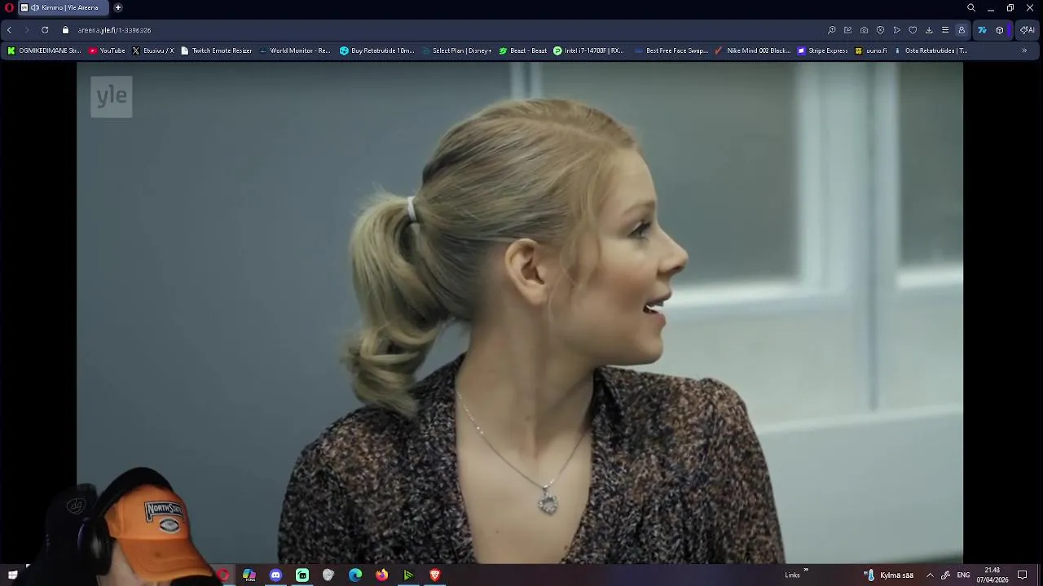Image resolution: width=1043 pixels, height=586 pixels.
Task: Open the TradingView extension icon
Action: [982, 30]
